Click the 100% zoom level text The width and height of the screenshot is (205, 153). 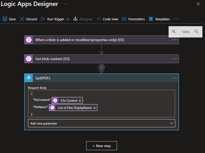pyautogui.click(x=186, y=32)
